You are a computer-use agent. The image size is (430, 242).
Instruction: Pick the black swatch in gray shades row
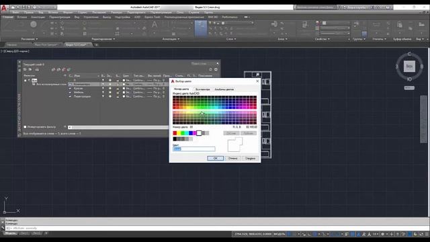175,139
